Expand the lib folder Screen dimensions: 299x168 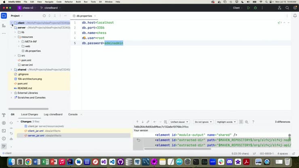[15, 32]
